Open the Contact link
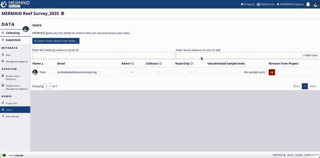The width and height of the screenshot is (320, 158). coord(299,155)
